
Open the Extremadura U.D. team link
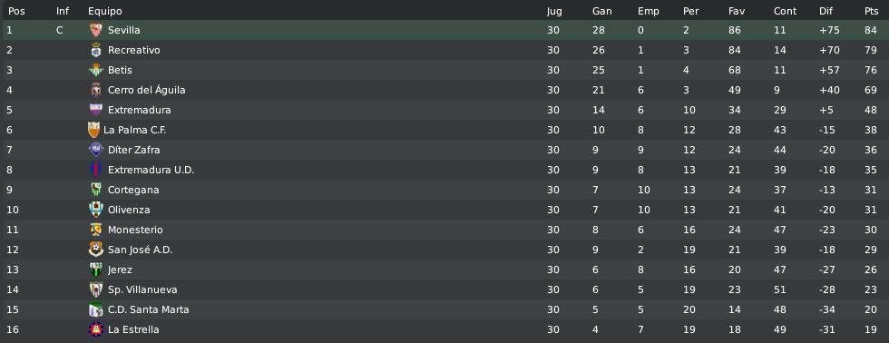click(x=151, y=170)
